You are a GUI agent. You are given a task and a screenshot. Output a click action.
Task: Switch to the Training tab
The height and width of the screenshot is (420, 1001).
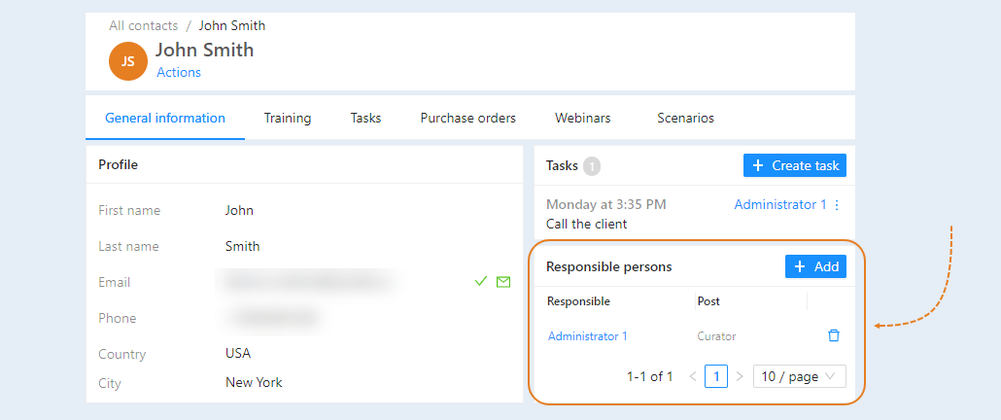[x=288, y=118]
